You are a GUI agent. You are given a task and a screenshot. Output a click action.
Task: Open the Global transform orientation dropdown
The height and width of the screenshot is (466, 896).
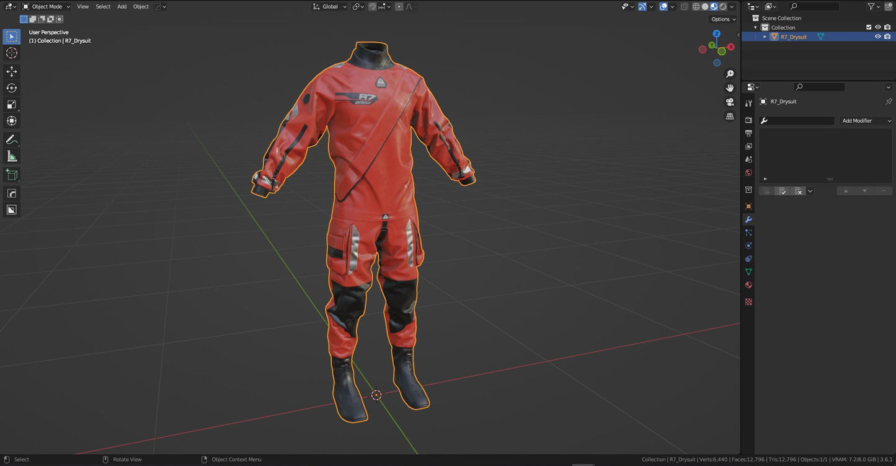tap(330, 6)
